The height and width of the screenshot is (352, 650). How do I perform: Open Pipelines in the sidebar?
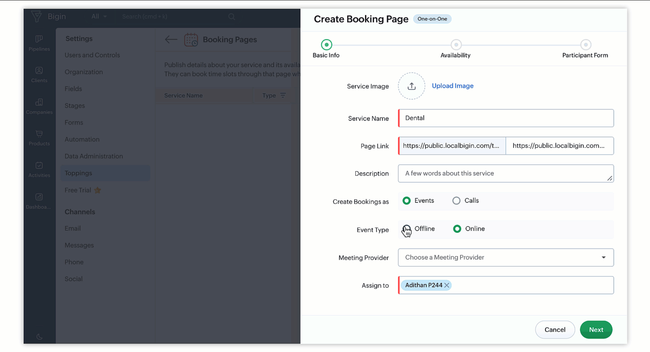click(x=39, y=43)
